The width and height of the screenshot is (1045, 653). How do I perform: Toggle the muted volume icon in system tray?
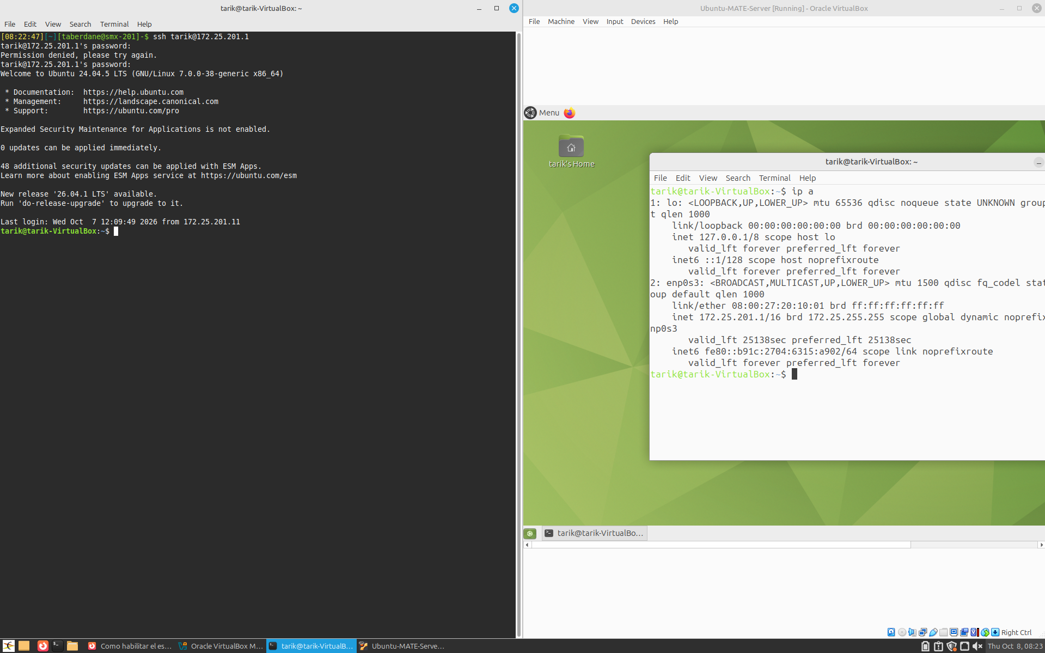click(977, 646)
